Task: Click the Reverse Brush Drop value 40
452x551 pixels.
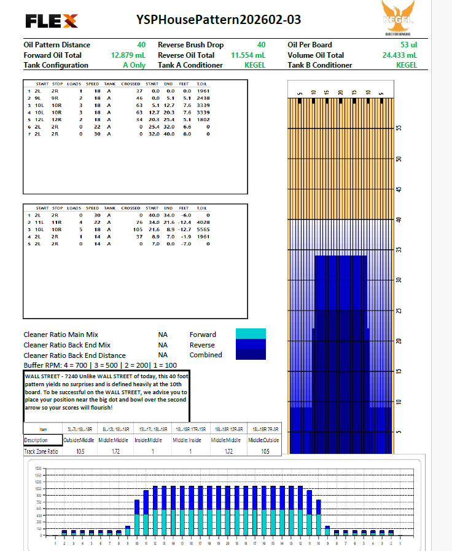Action: tap(261, 45)
